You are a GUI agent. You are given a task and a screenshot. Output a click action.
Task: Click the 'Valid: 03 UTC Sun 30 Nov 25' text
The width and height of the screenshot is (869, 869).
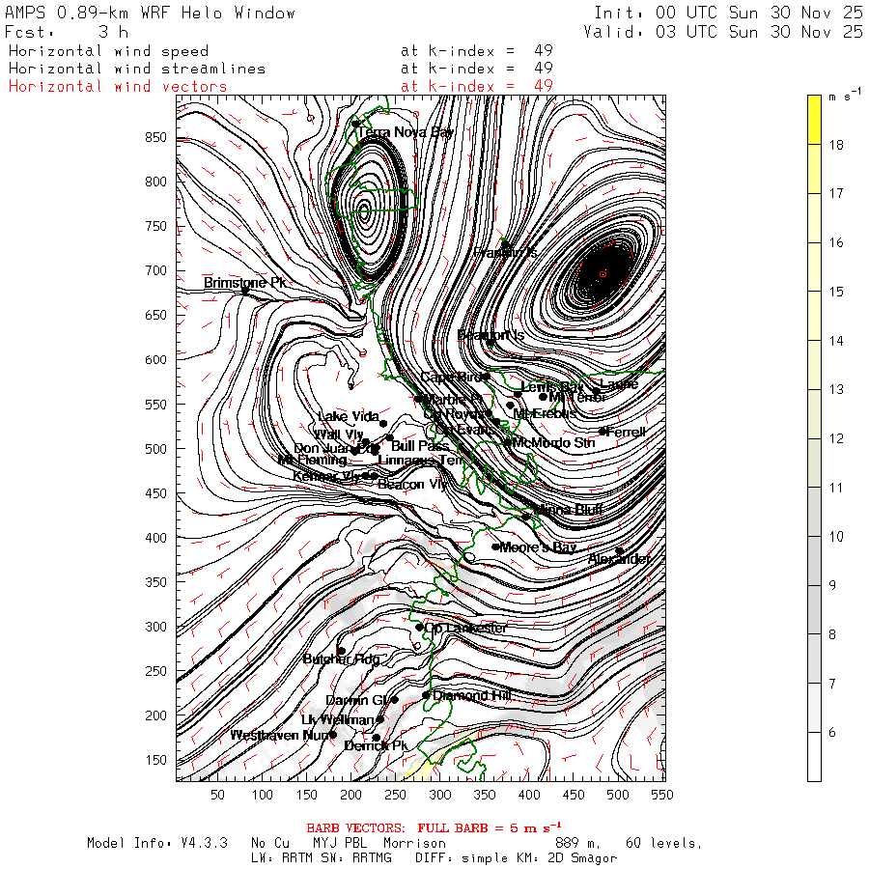723,32
